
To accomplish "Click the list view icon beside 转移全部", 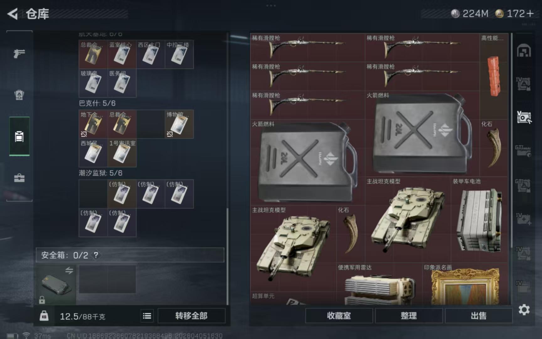I will click(x=147, y=316).
